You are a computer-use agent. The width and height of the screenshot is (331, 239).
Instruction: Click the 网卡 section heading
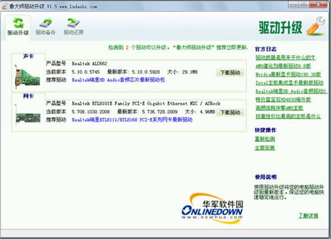click(28, 96)
